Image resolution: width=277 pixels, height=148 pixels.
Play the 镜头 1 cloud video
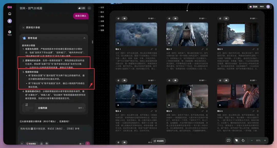(x=118, y=43)
